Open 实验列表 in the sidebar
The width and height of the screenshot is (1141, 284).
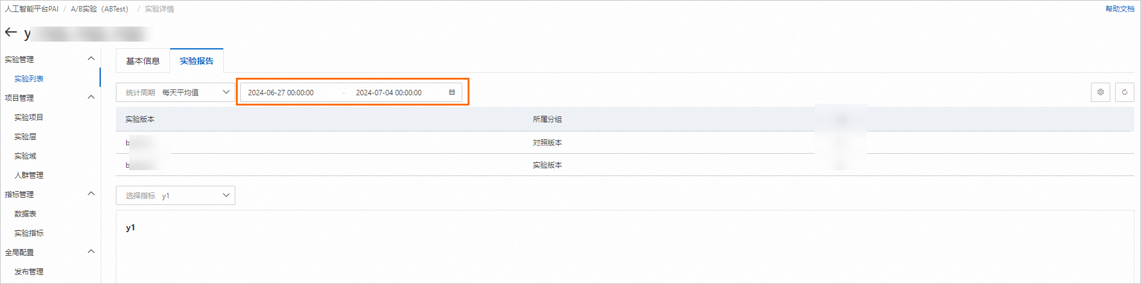pyautogui.click(x=29, y=78)
